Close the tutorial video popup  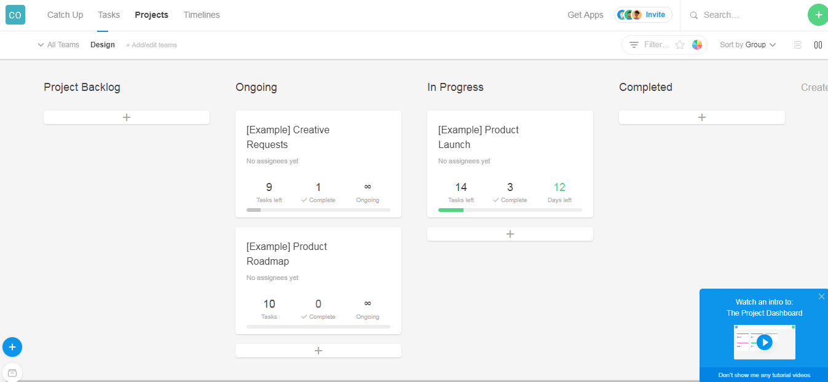pos(821,297)
